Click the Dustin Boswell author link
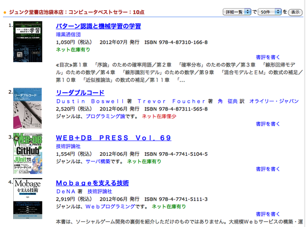306x227 pixels. (90, 101)
